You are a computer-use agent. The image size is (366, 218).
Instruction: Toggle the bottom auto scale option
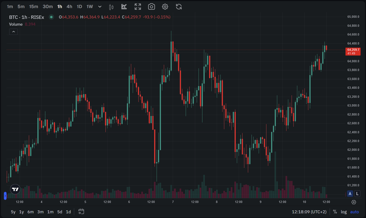click(x=354, y=212)
